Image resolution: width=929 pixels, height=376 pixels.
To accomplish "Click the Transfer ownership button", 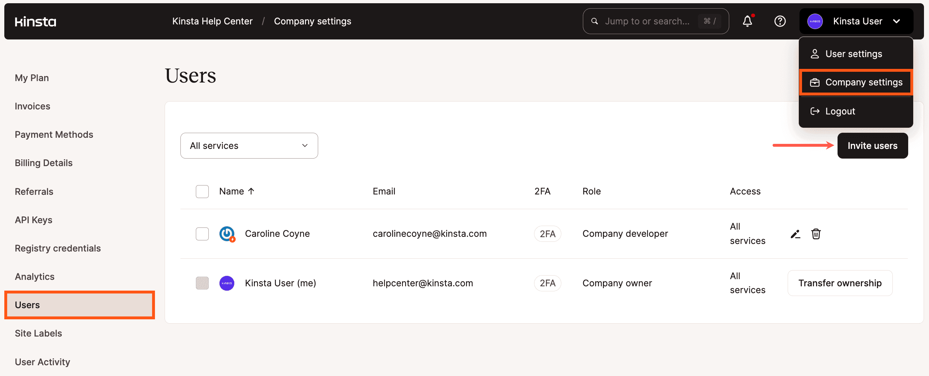I will (840, 283).
